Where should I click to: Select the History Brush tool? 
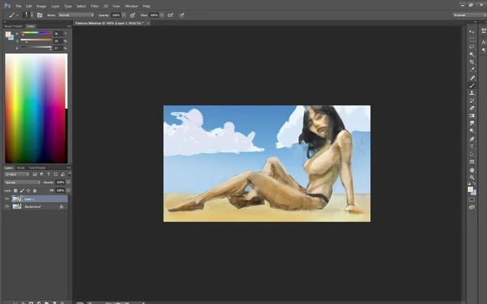point(472,100)
